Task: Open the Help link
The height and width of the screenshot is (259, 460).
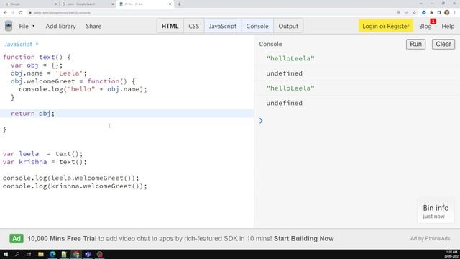Action: [448, 27]
